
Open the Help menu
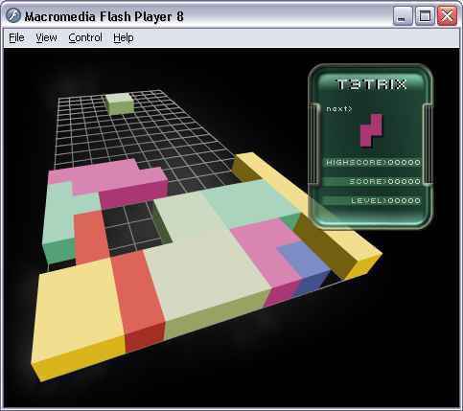124,37
